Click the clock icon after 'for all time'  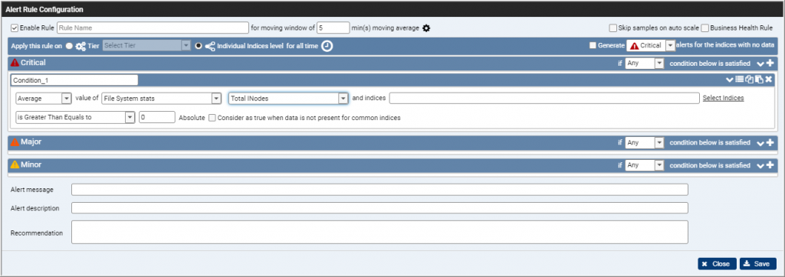click(327, 45)
